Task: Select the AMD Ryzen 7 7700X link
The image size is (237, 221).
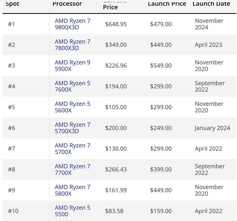Action: pyautogui.click(x=72, y=170)
